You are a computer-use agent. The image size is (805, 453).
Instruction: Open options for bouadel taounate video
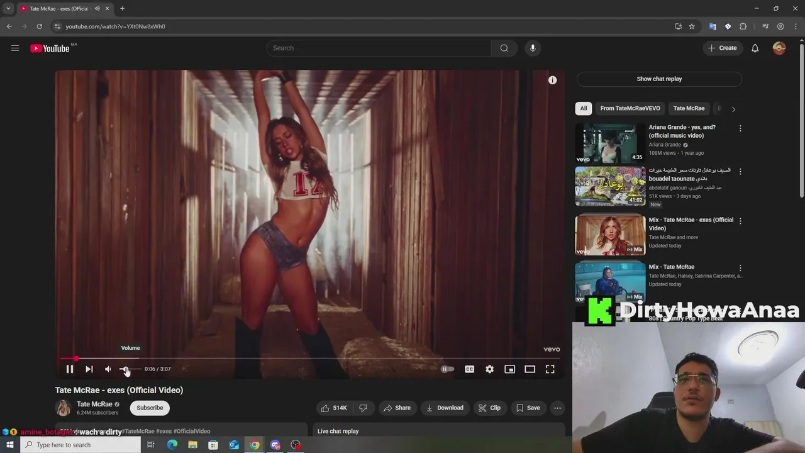[740, 171]
